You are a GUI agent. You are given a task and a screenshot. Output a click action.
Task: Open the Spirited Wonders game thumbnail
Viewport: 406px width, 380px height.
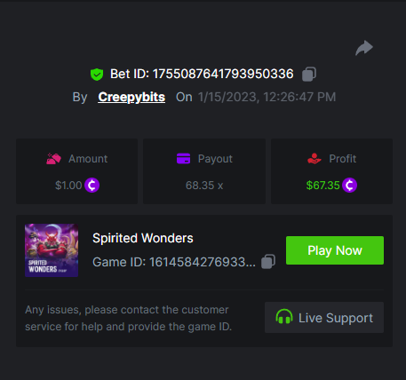click(x=52, y=250)
